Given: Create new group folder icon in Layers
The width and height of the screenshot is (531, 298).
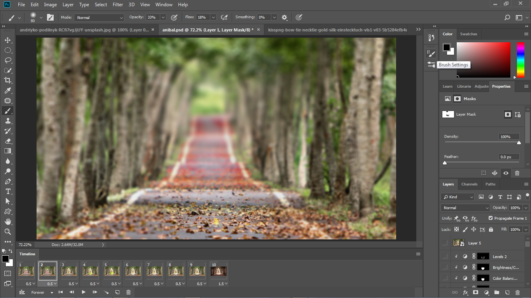Looking at the screenshot, I should [496, 292].
